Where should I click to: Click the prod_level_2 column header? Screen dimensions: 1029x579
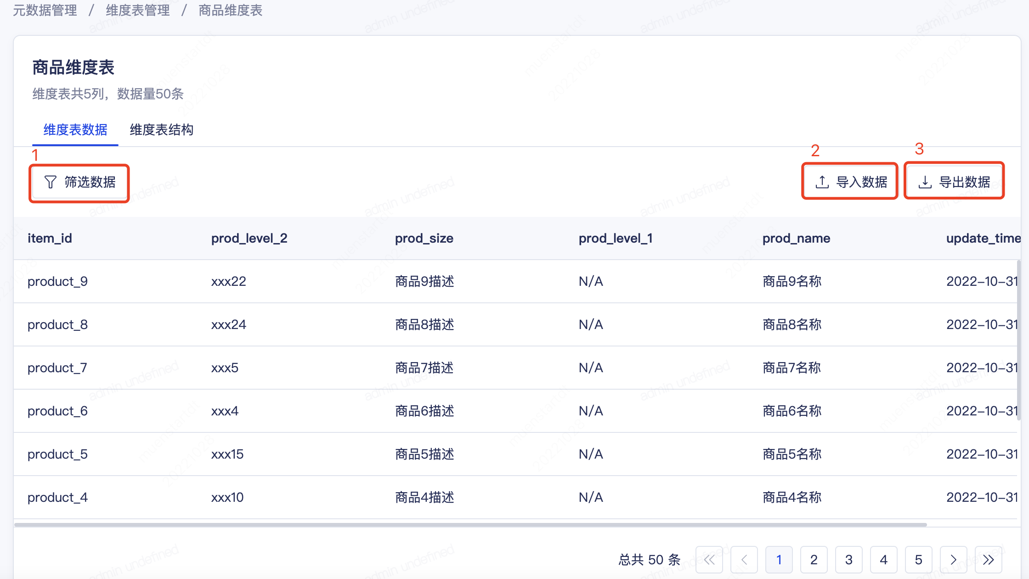point(249,238)
